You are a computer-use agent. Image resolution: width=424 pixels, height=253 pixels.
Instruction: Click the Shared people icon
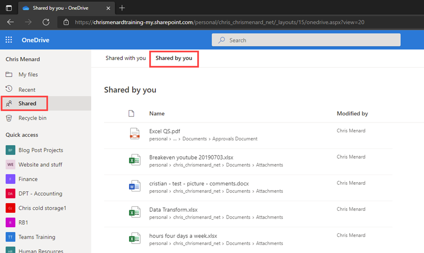9,104
